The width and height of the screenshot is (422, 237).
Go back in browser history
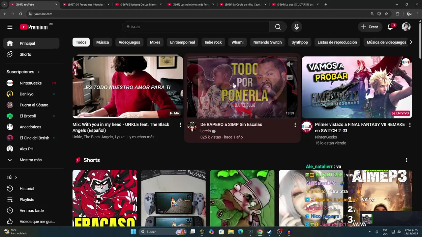coord(5,14)
